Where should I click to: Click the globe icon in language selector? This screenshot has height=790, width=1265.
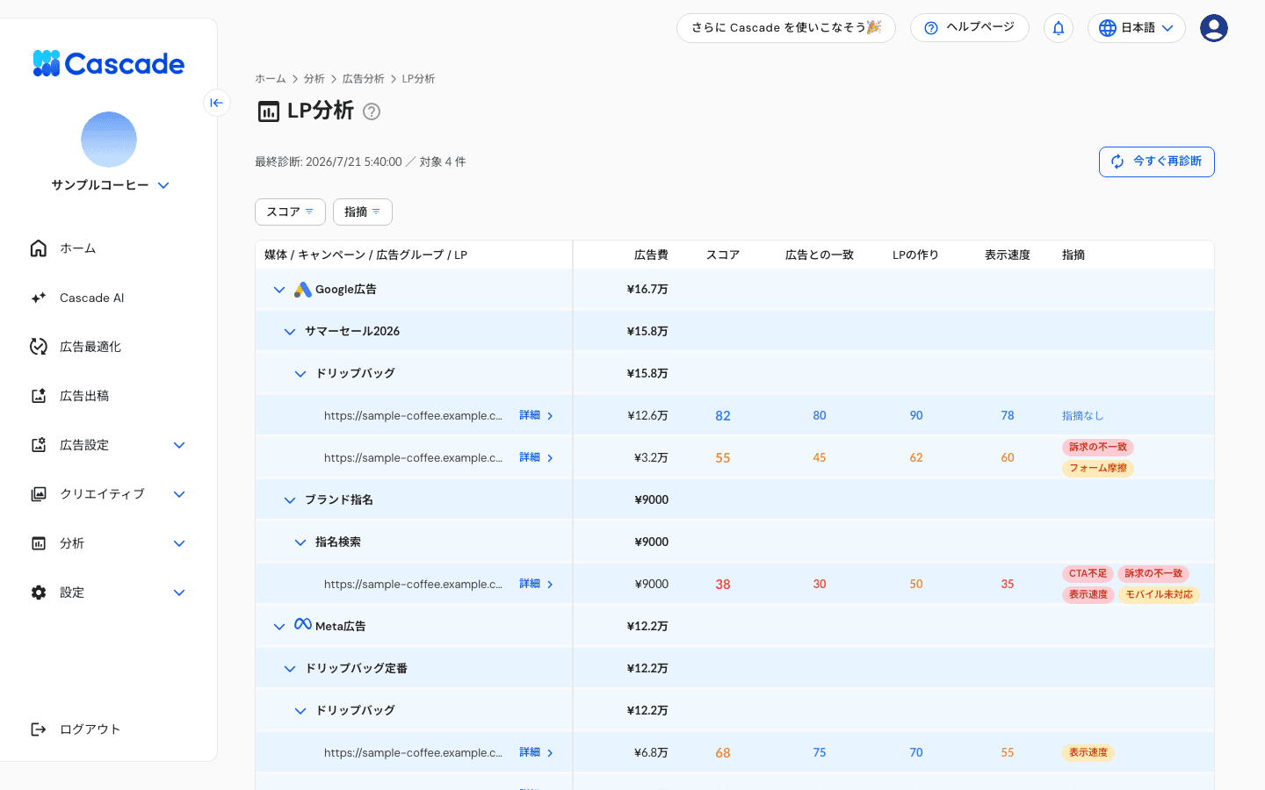[1108, 28]
